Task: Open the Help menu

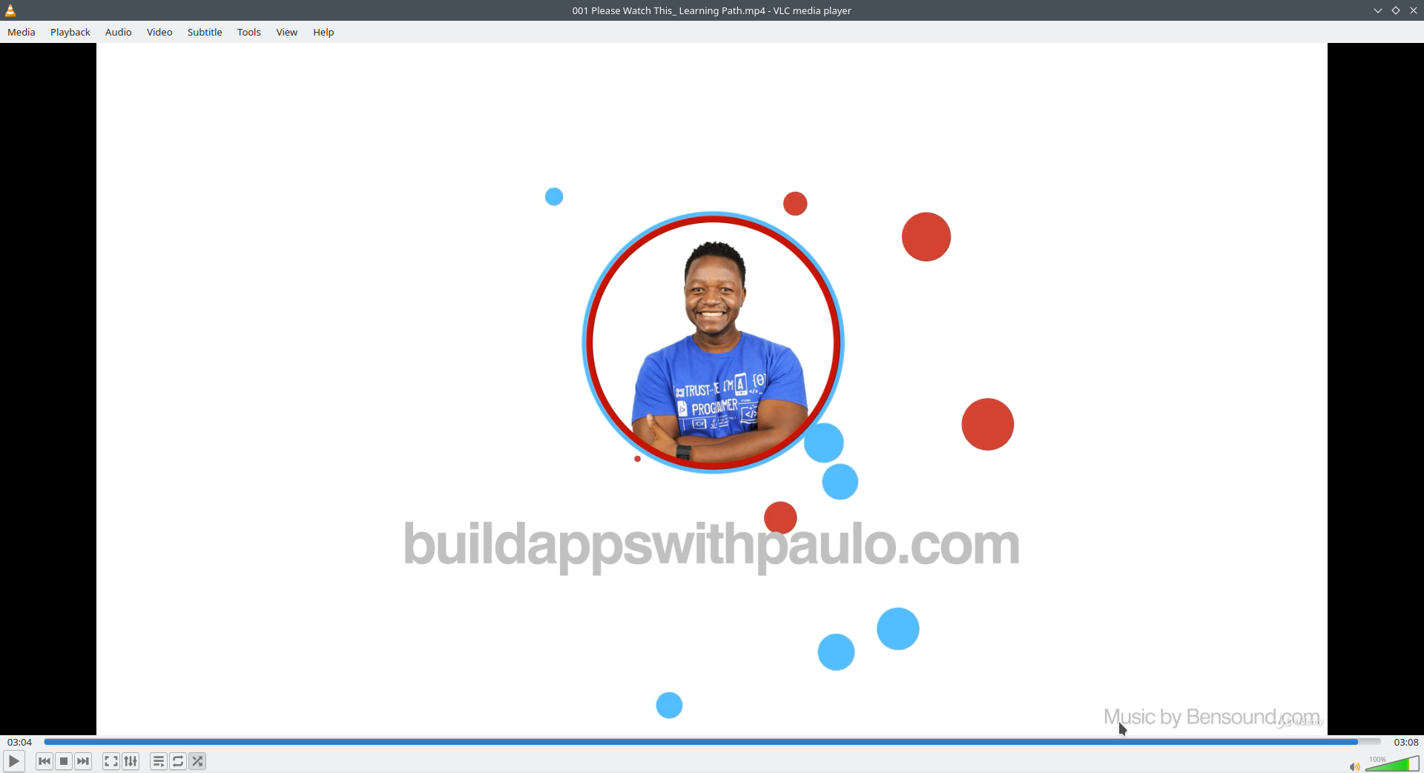Action: point(323,32)
